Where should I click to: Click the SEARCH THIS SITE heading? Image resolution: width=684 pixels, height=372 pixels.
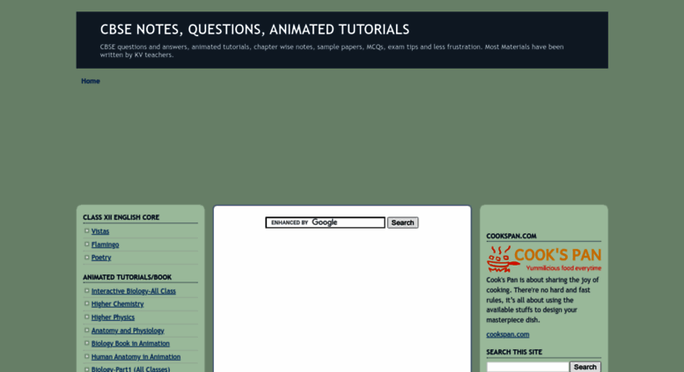tap(514, 352)
